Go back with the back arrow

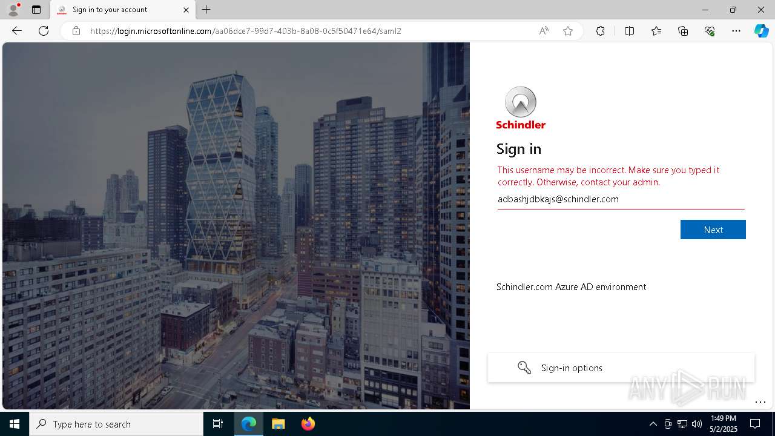(x=17, y=31)
